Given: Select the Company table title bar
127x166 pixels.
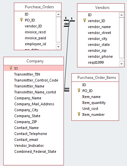Looking at the screenshot, I should [x=33, y=61].
